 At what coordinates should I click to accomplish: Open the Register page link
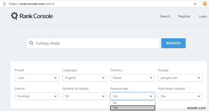(x=184, y=16)
